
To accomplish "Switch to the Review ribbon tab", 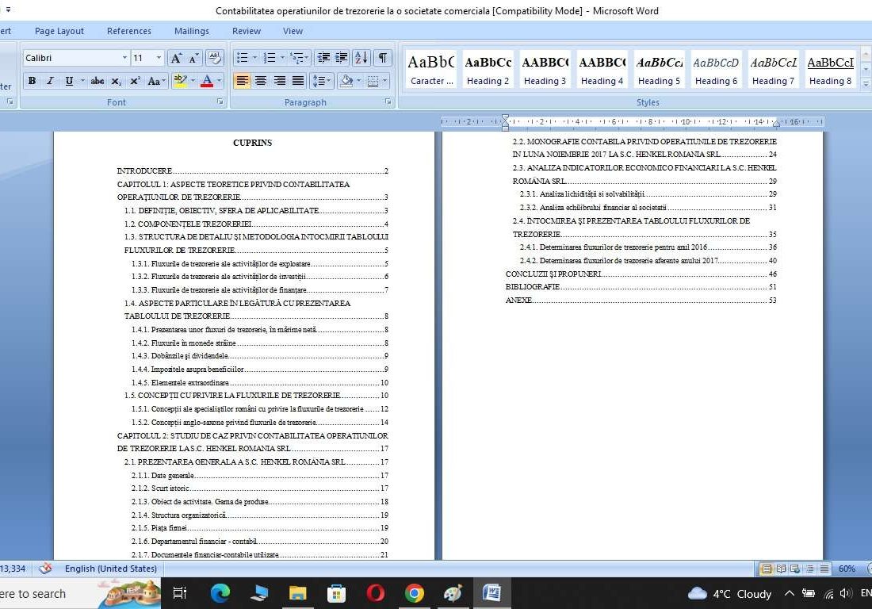I will pyautogui.click(x=246, y=31).
